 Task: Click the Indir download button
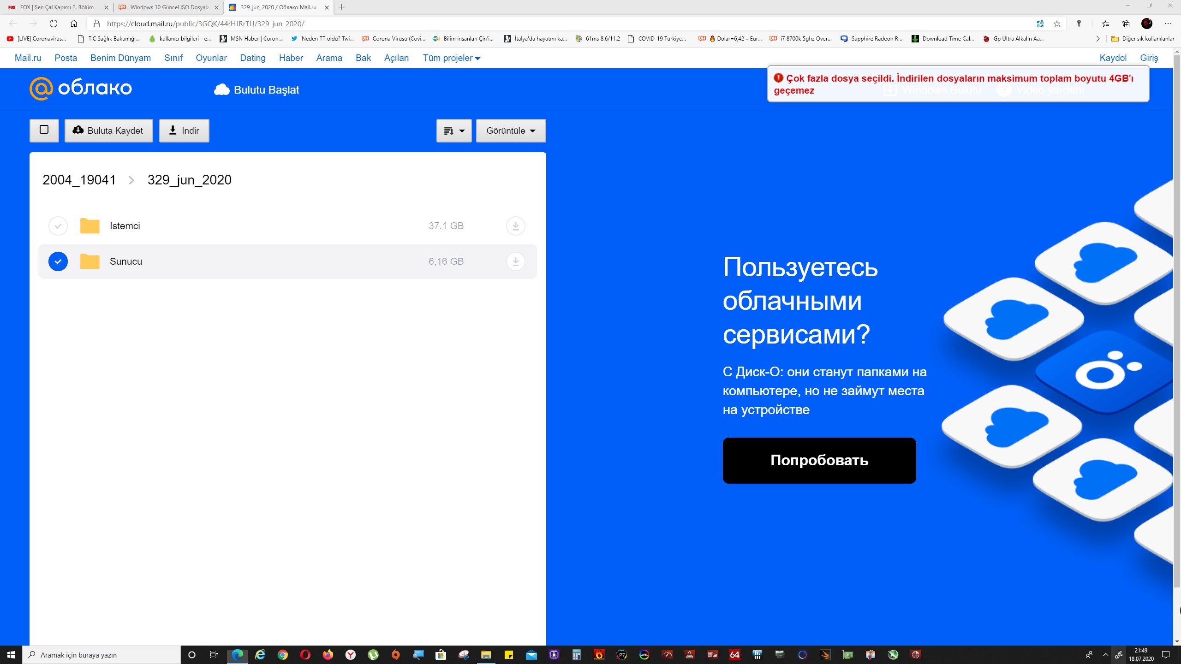pos(184,130)
